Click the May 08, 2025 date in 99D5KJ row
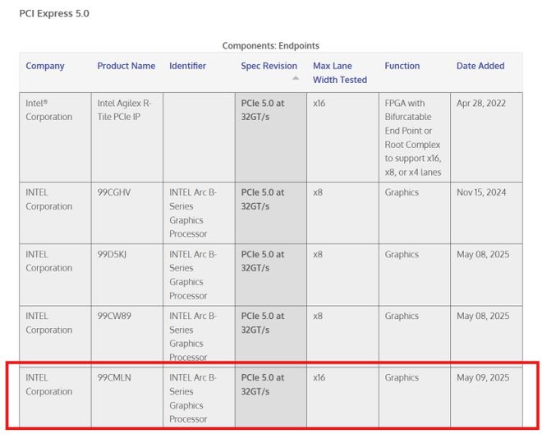Screen dimensions: 542x439 pos(483,254)
